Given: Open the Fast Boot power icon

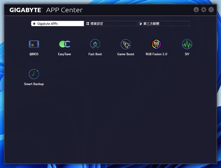Looking at the screenshot, I should pyautogui.click(x=95, y=44).
